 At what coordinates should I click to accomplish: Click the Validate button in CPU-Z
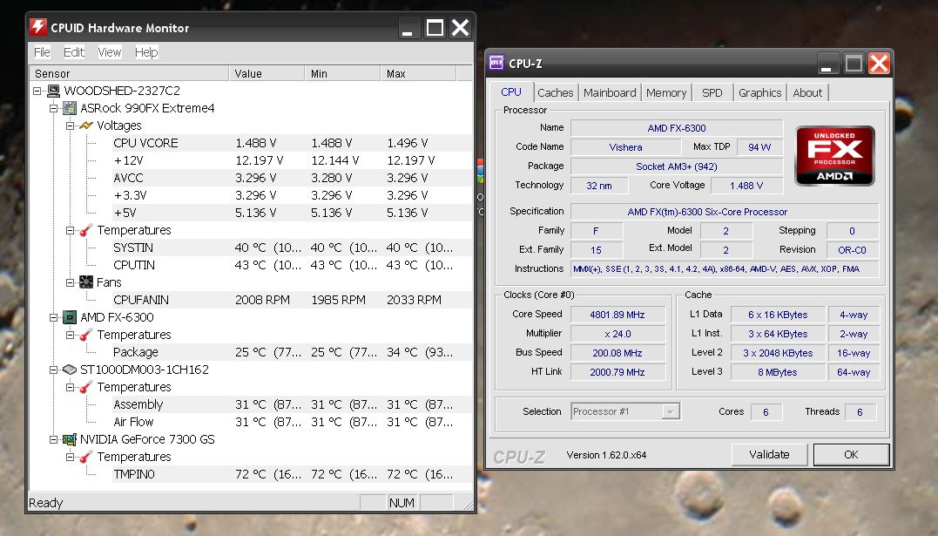pos(769,455)
